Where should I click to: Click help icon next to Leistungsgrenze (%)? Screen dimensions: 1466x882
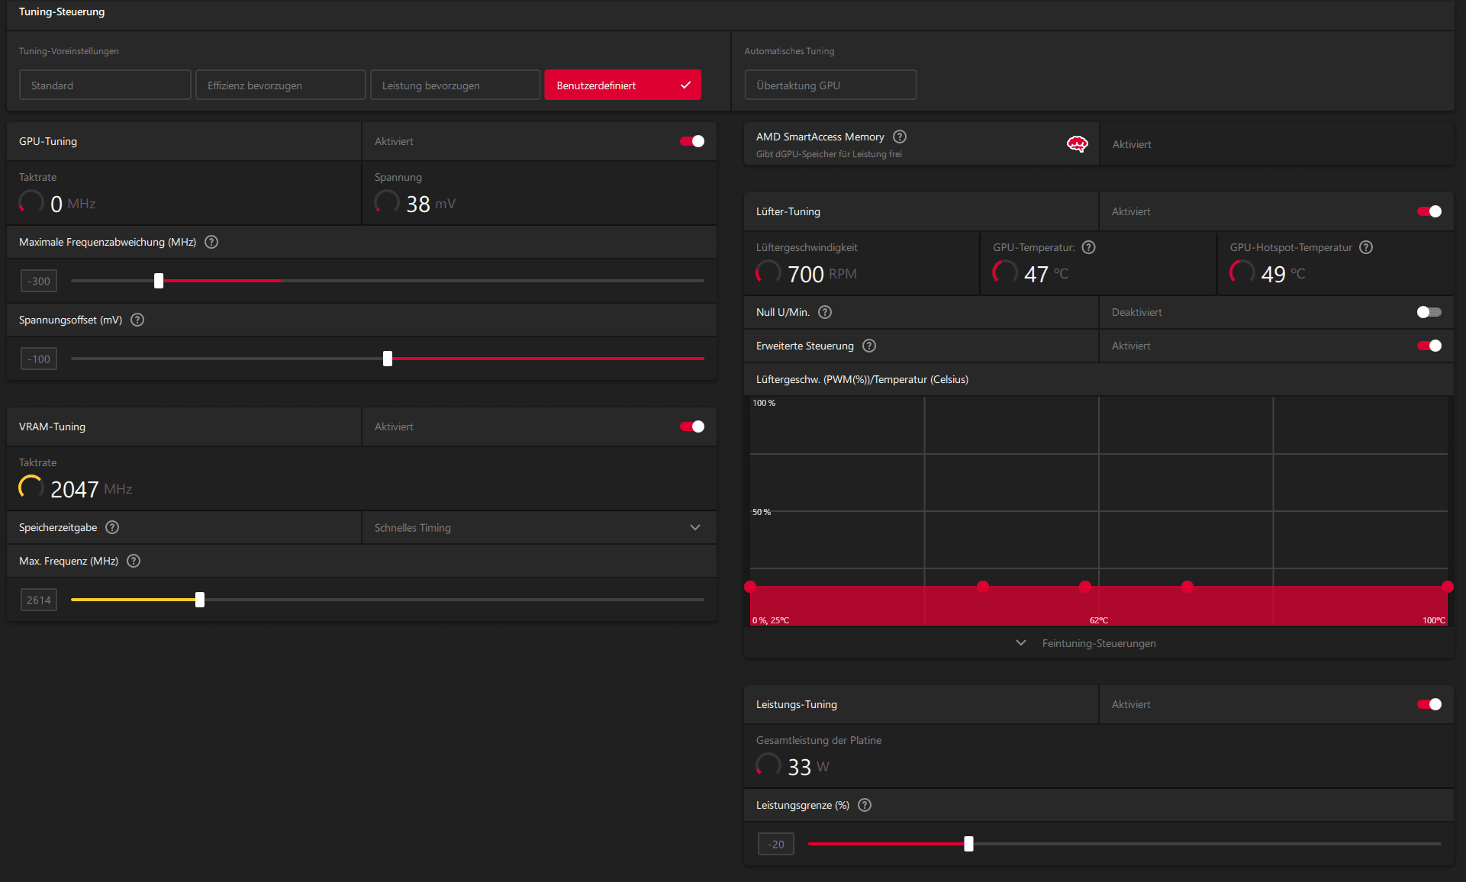point(865,805)
